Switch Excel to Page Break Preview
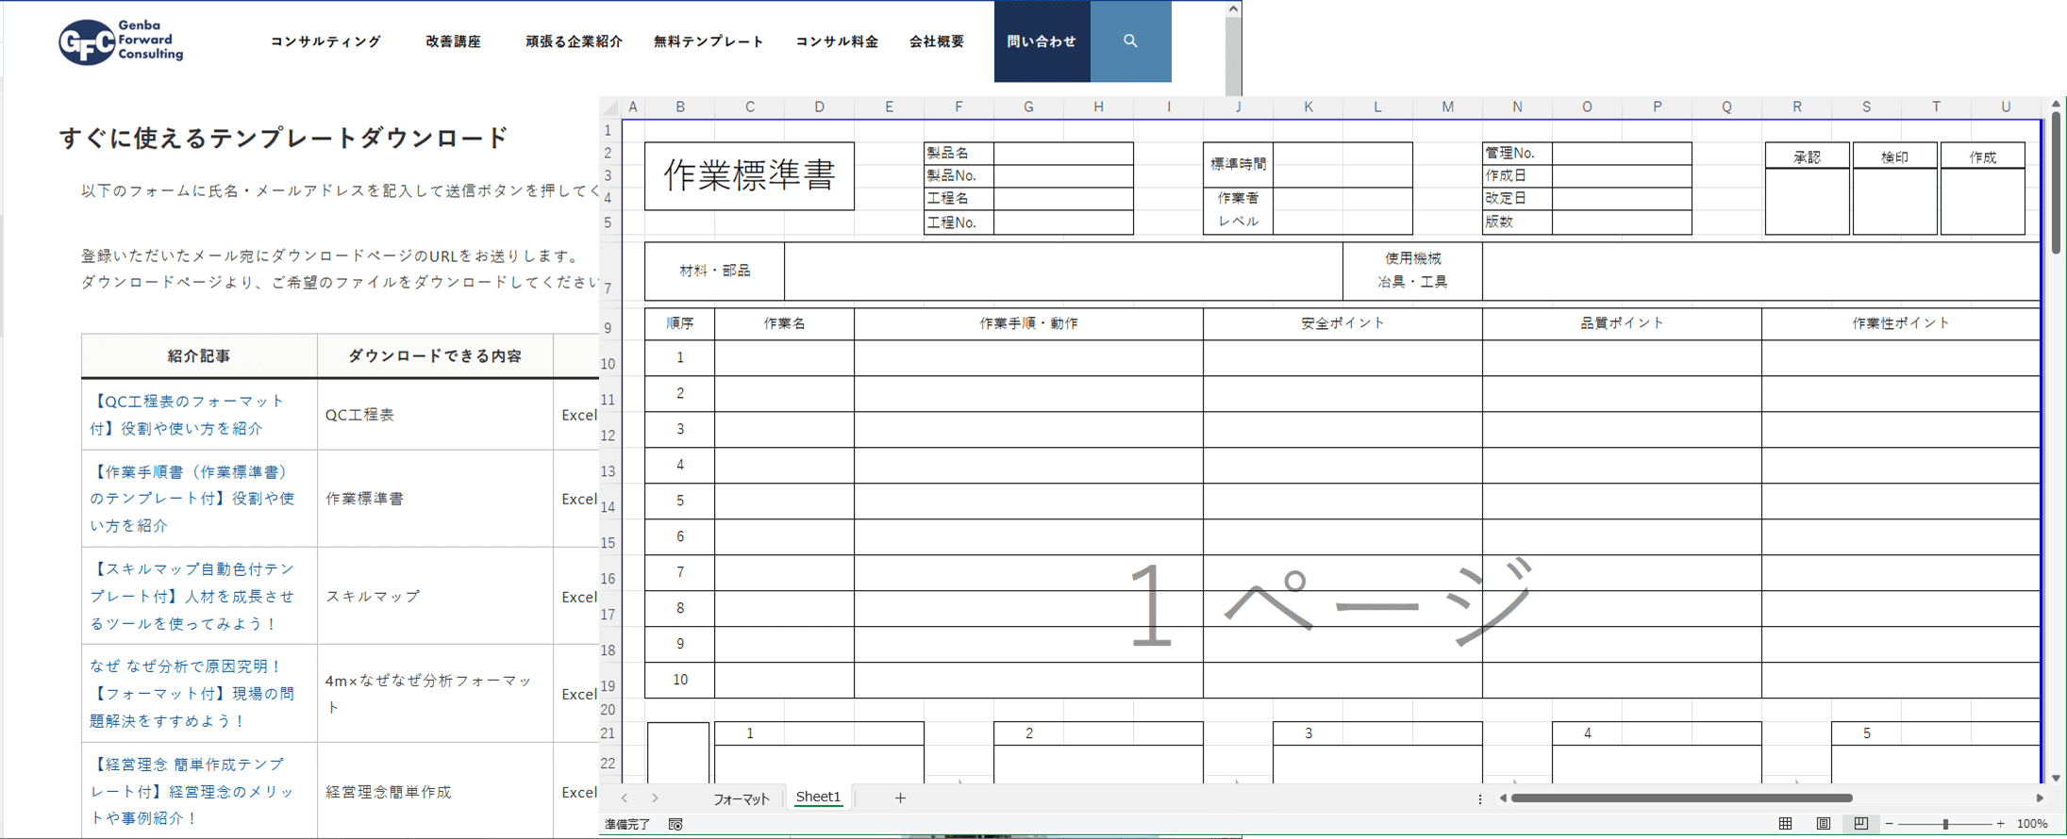This screenshot has height=839, width=2067. point(1860,824)
